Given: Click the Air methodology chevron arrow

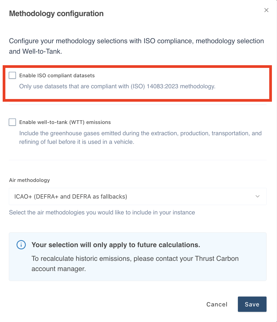Looking at the screenshot, I should [x=257, y=196].
